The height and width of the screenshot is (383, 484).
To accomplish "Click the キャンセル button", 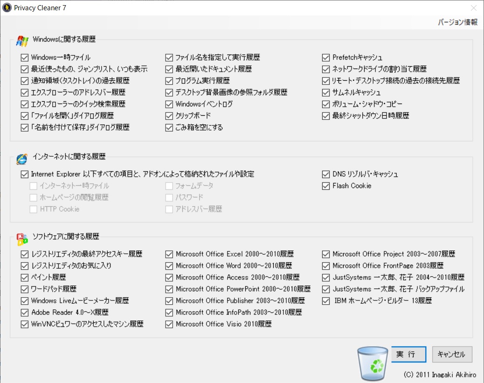I will [452, 354].
